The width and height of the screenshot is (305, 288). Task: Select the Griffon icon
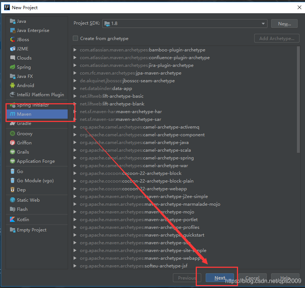13,143
